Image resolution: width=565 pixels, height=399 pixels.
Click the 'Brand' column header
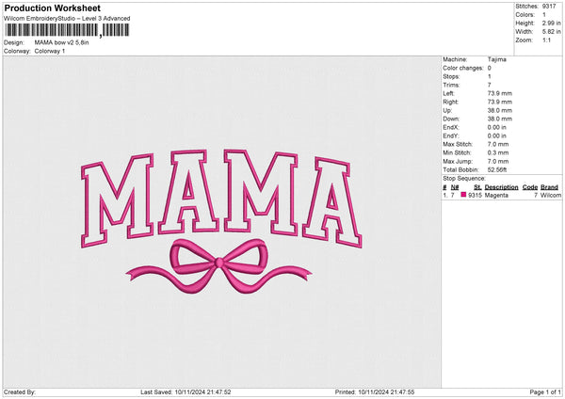549,187
